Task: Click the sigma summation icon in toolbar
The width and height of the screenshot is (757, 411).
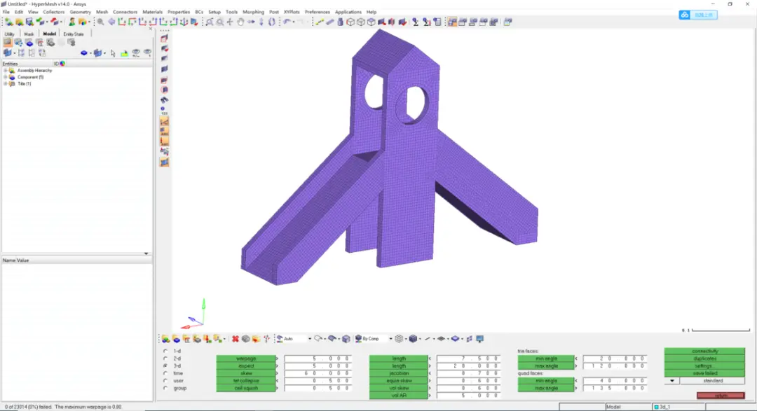Action: pyautogui.click(x=415, y=22)
